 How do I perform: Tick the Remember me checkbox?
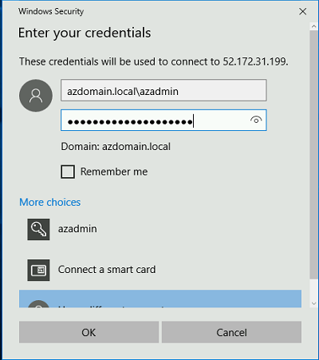(x=68, y=172)
